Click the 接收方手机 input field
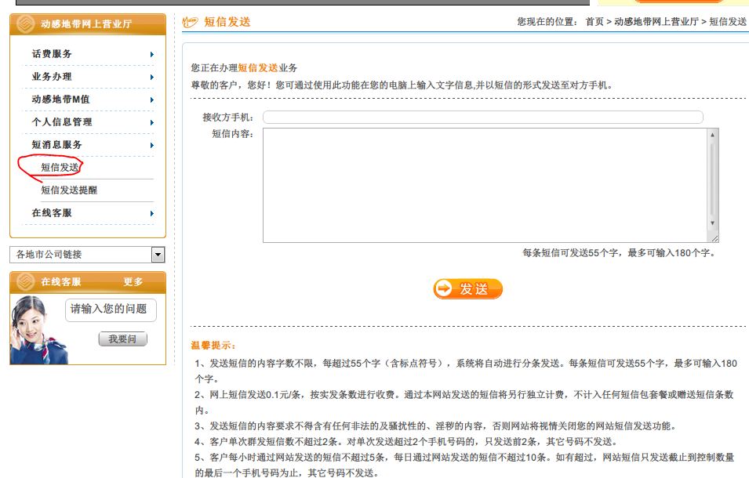Screen dimensions: 749x478 click(482, 118)
